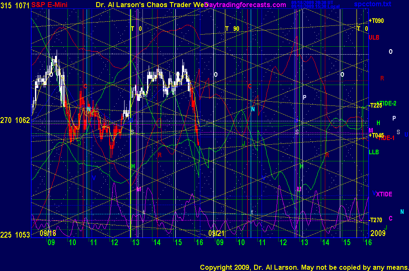Click the +T090 line label
The width and height of the screenshot is (409, 271).
pyautogui.click(x=376, y=21)
